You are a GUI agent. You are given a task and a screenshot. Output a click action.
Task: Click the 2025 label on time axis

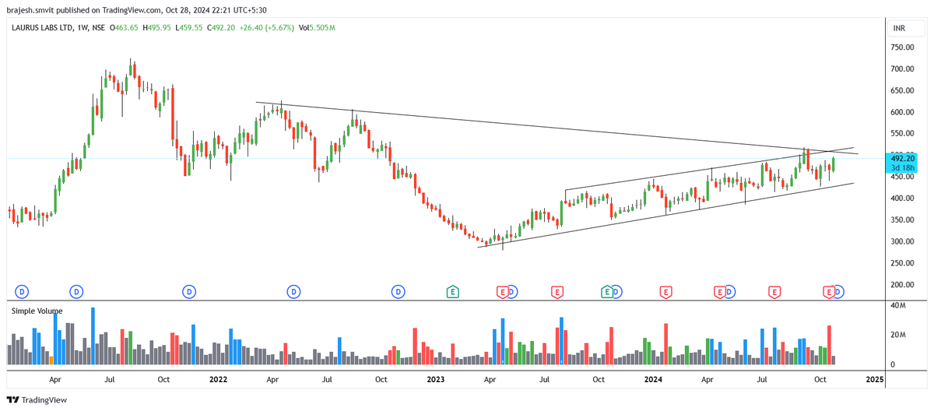875,379
